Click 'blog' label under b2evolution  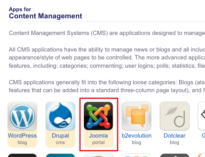[137, 142]
